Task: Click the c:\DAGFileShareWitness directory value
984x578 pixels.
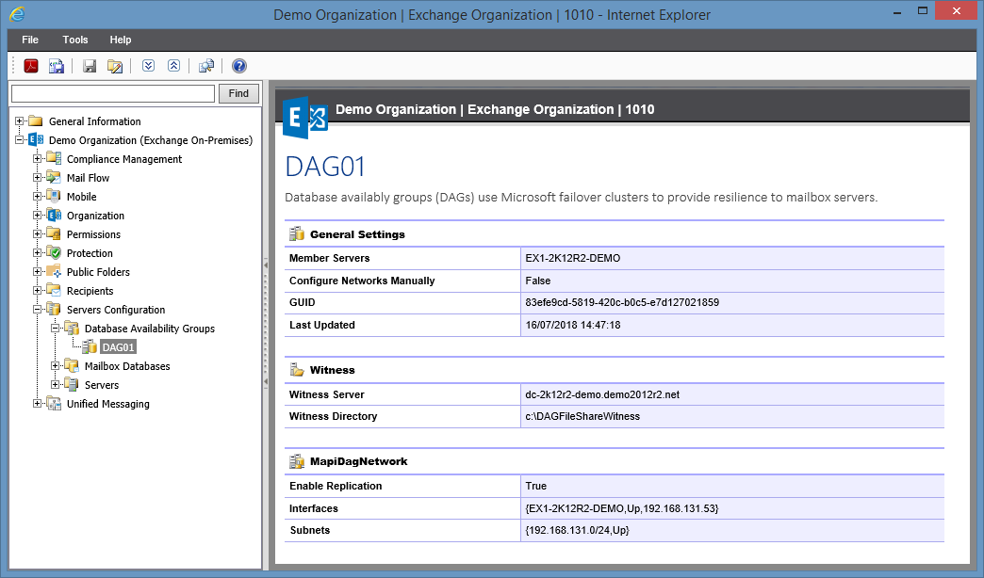Action: [x=582, y=416]
